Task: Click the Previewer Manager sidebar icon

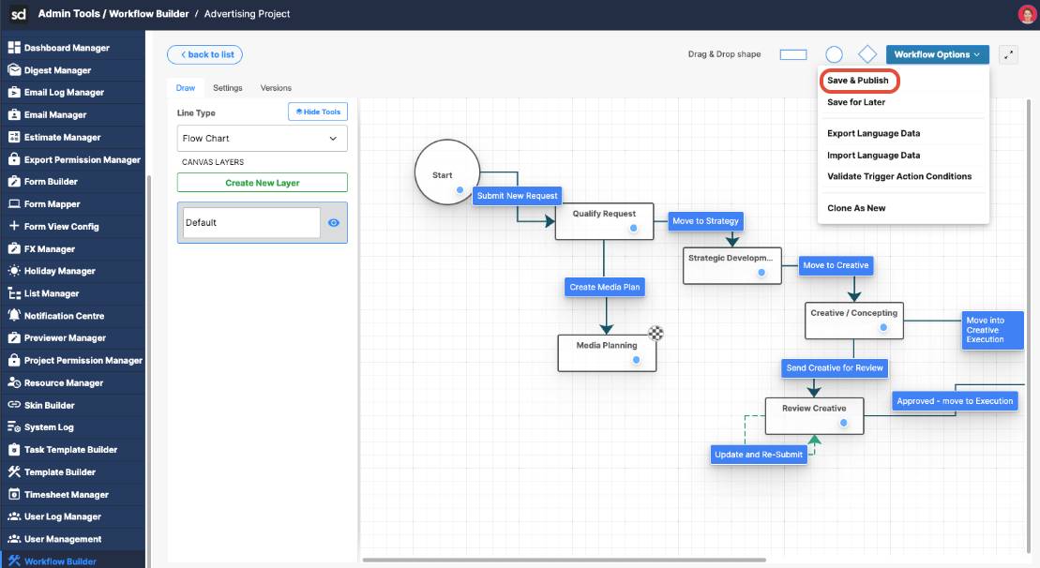Action: pos(14,337)
